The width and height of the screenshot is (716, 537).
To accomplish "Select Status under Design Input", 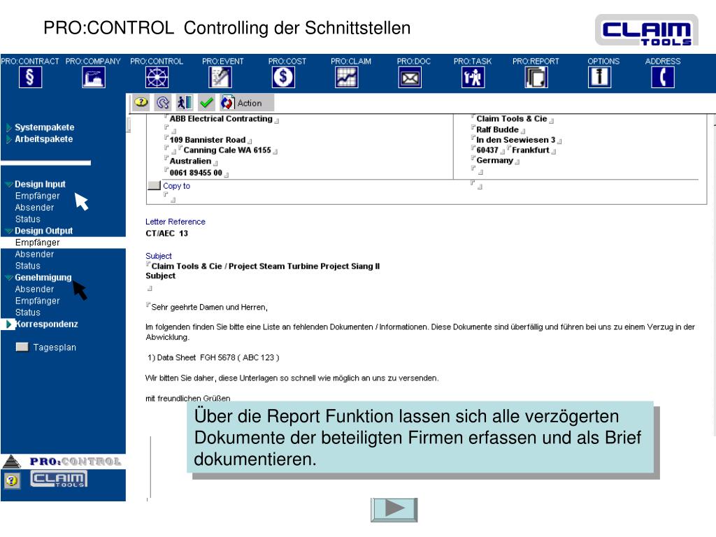I will pyautogui.click(x=28, y=219).
